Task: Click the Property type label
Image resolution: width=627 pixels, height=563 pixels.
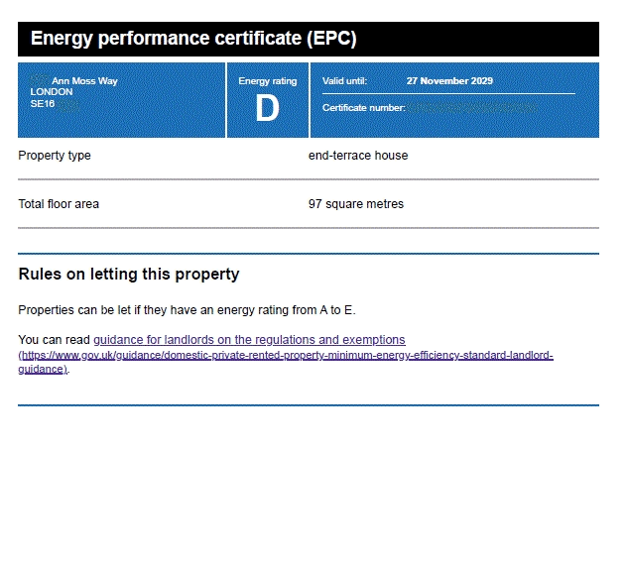Action: (x=55, y=156)
